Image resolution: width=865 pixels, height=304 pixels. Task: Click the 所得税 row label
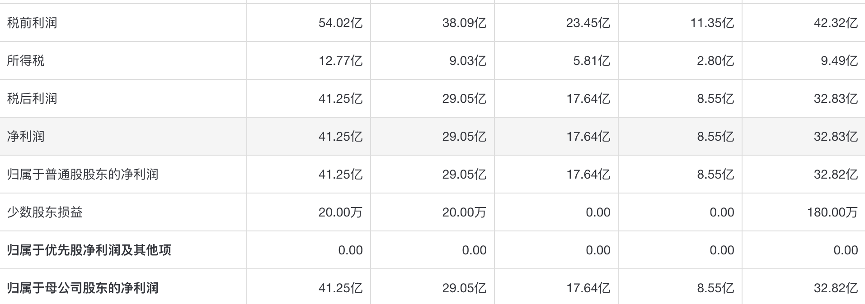(x=26, y=61)
